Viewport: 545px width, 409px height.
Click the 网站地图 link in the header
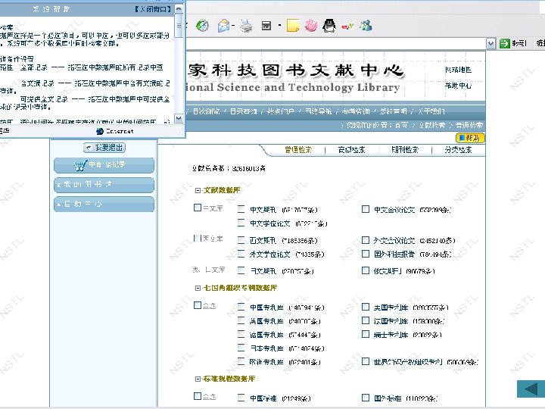click(458, 70)
